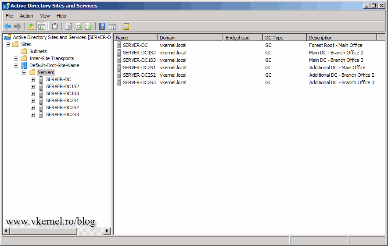Click 'Main DC - Branch Office 2' description
This screenshot has height=246, width=388.
click(336, 53)
